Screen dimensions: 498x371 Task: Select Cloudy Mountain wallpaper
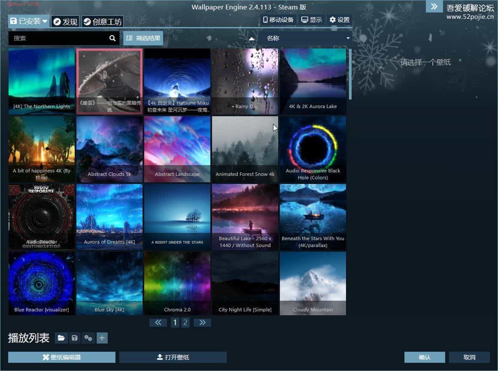point(313,284)
